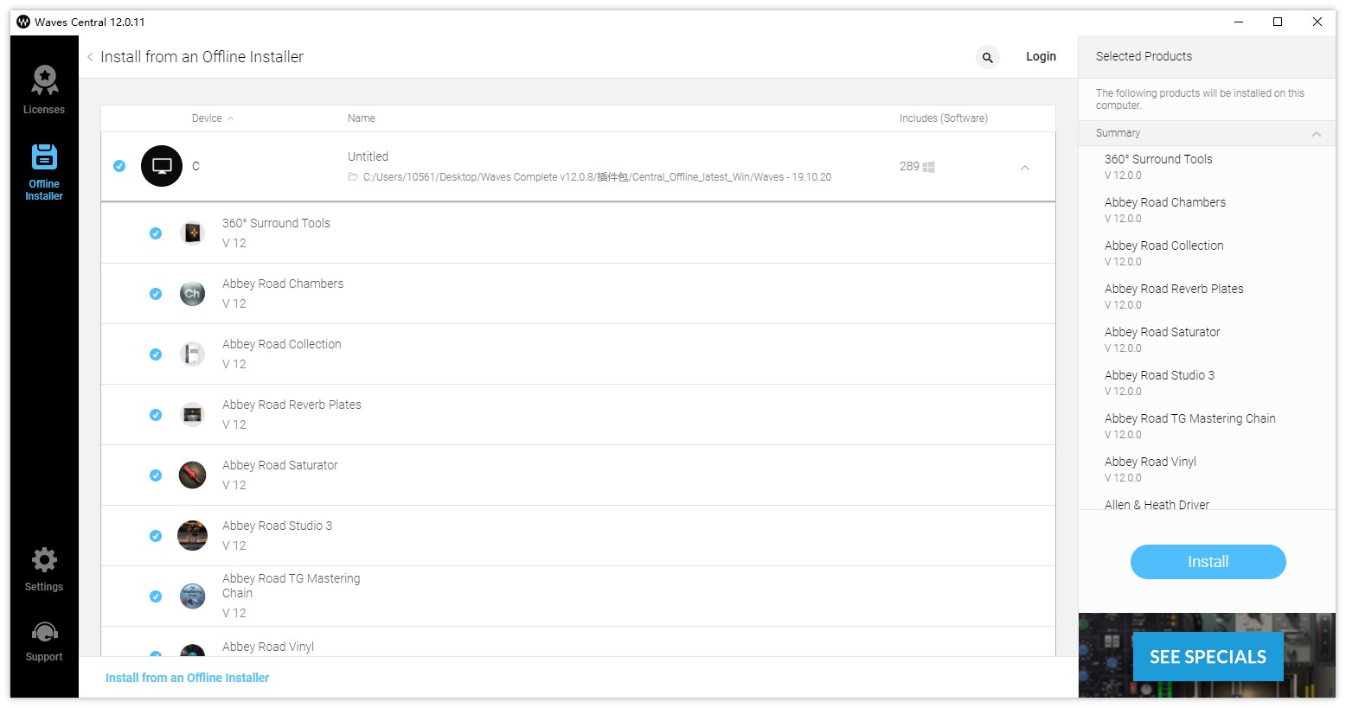Image resolution: width=1346 pixels, height=708 pixels.
Task: Click the Abbey Road Vinyl row name
Action: tap(268, 647)
